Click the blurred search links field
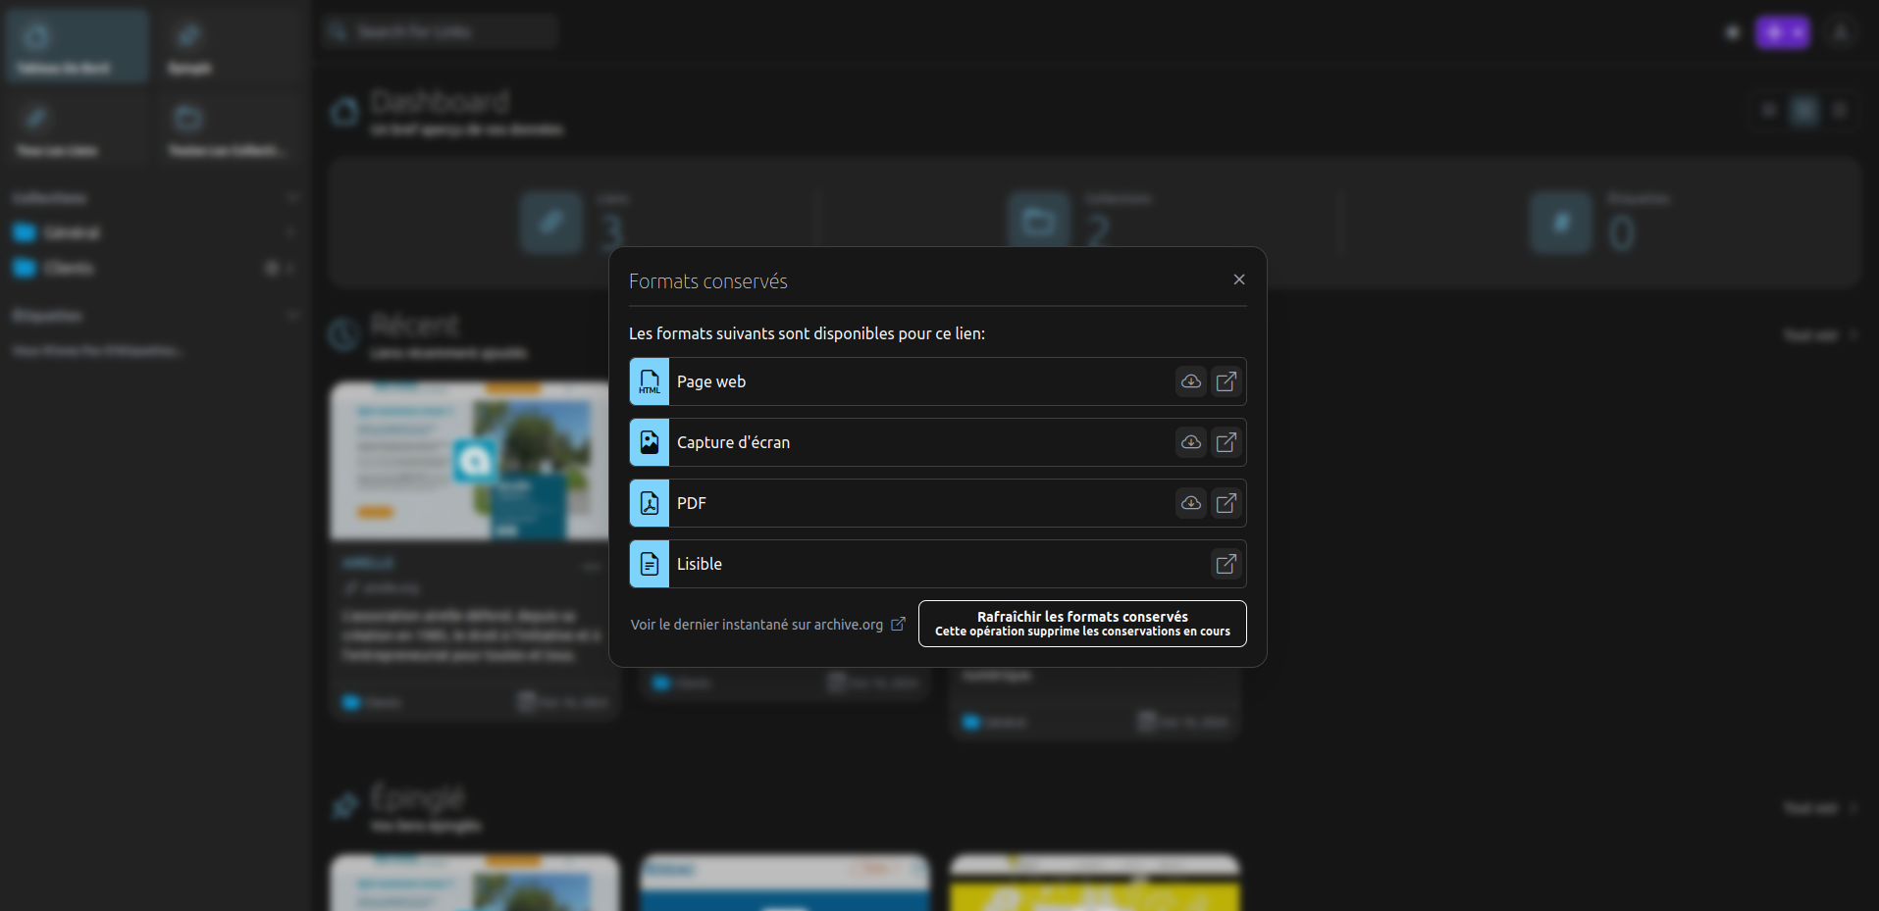Screen dimensions: 1879x911 tap(440, 31)
